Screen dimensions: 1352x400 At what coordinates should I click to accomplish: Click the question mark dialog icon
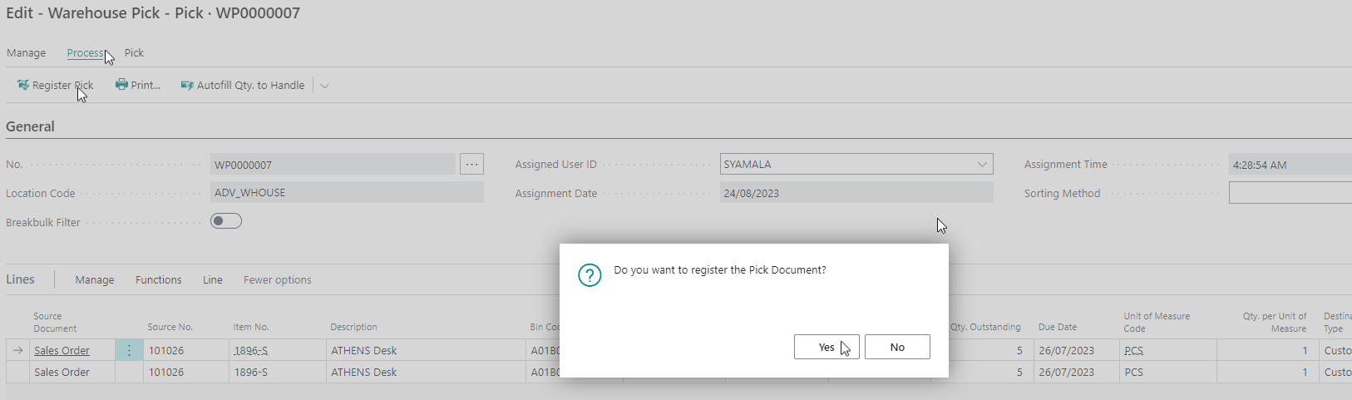tap(590, 275)
